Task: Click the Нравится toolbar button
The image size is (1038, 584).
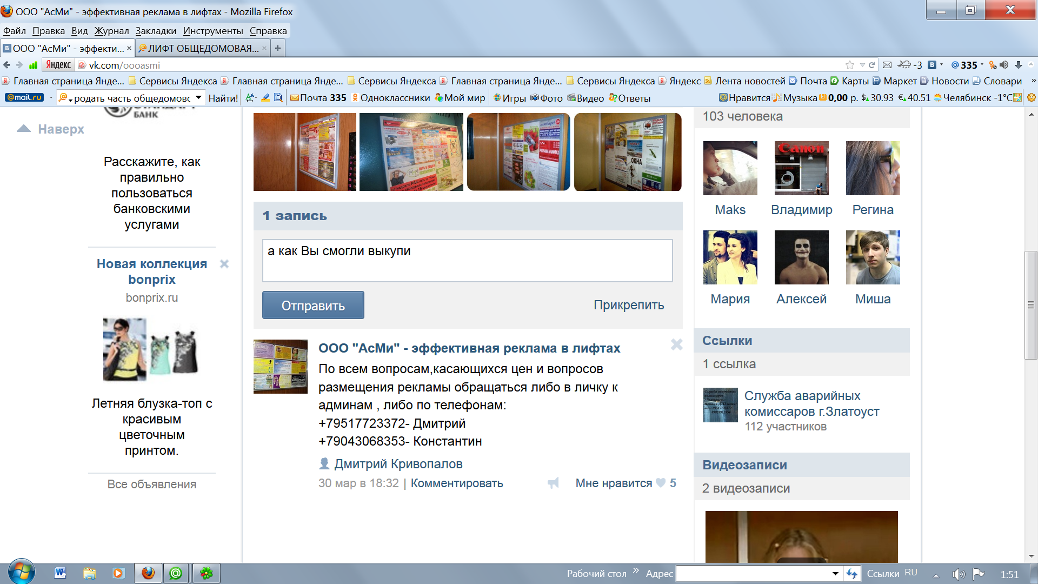Action: tap(744, 98)
